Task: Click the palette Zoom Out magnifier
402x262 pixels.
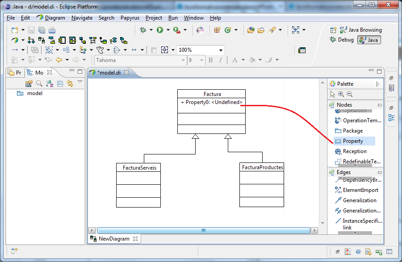Action: coord(349,94)
